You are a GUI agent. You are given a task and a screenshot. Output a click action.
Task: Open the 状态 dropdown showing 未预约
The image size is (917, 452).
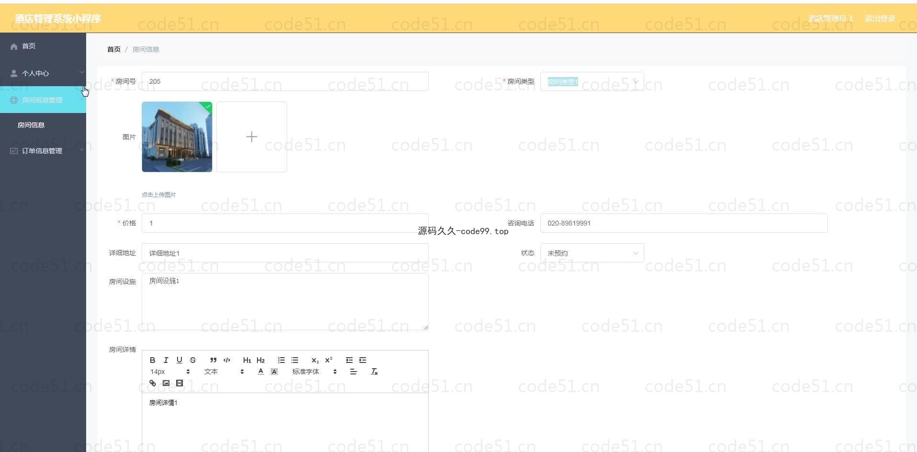click(592, 253)
